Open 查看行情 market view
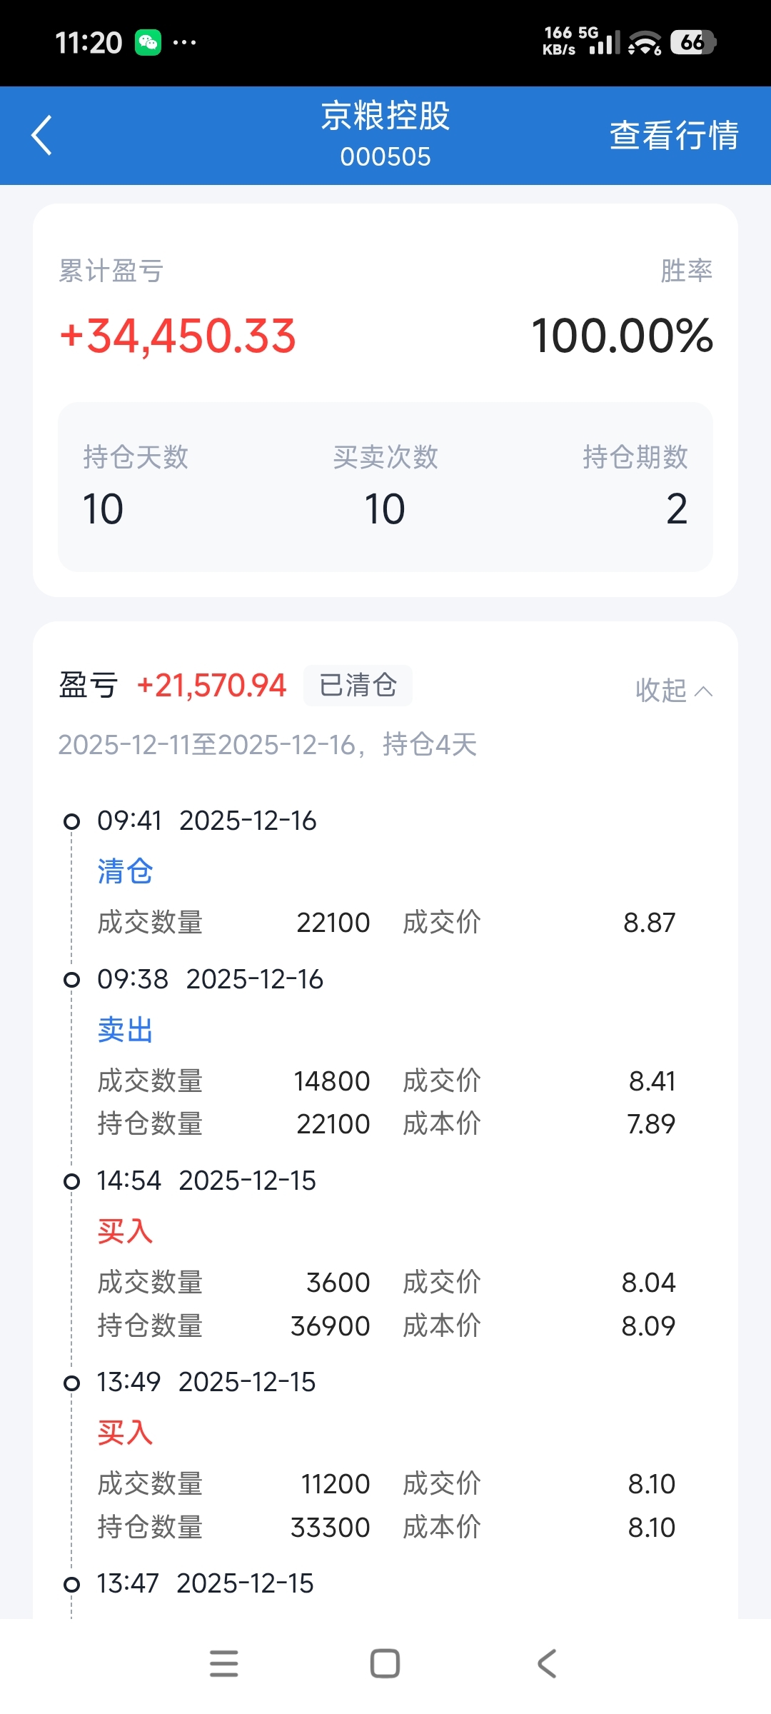771x1714 pixels. pyautogui.click(x=673, y=135)
